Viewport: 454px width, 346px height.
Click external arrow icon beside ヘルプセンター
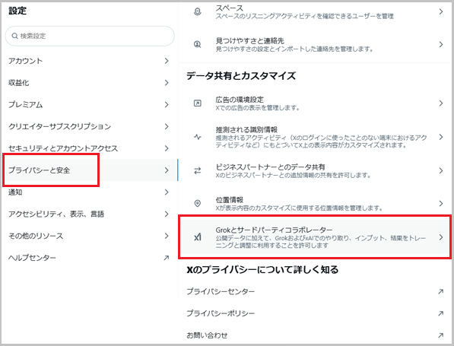pyautogui.click(x=167, y=258)
